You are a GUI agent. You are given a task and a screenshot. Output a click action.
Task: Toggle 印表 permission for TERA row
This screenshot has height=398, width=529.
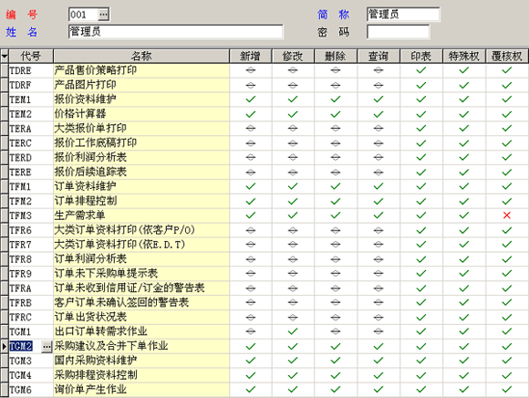pyautogui.click(x=421, y=129)
